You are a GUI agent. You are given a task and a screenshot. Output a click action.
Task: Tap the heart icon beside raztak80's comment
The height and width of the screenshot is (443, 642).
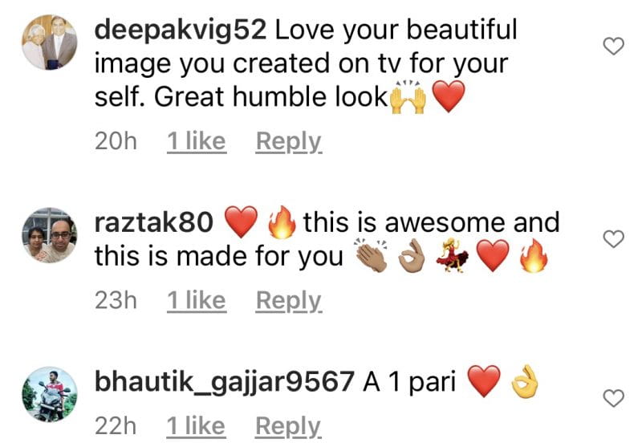(614, 238)
